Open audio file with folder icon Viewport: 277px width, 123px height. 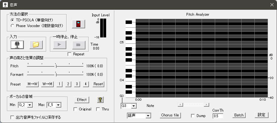pos(36,45)
